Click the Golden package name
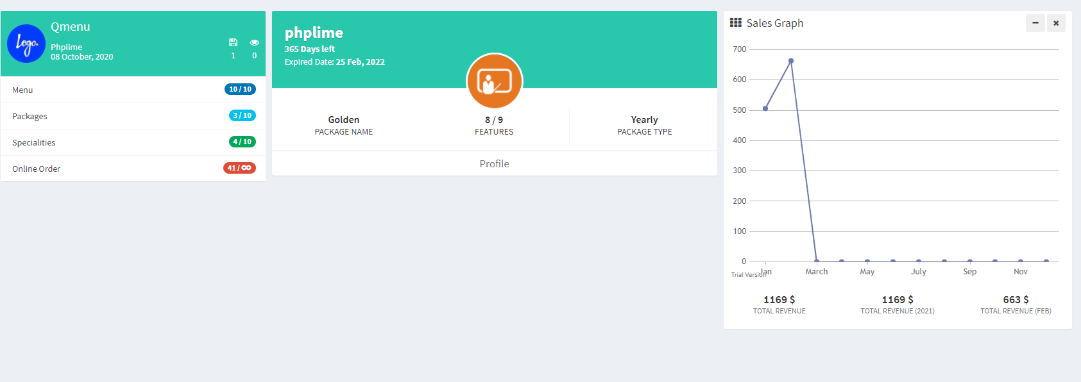This screenshot has width=1081, height=382. (x=344, y=120)
